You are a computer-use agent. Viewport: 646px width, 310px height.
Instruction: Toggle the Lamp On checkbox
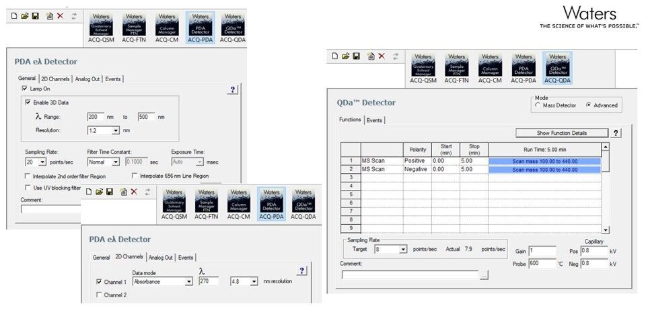24,89
